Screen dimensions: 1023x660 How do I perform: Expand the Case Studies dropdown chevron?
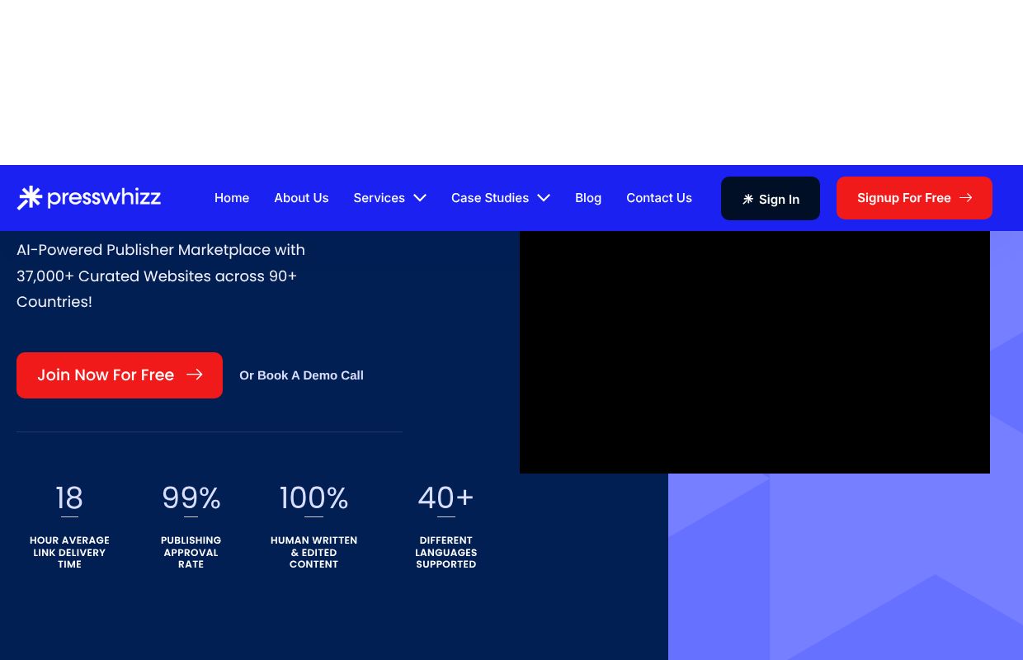(x=544, y=197)
